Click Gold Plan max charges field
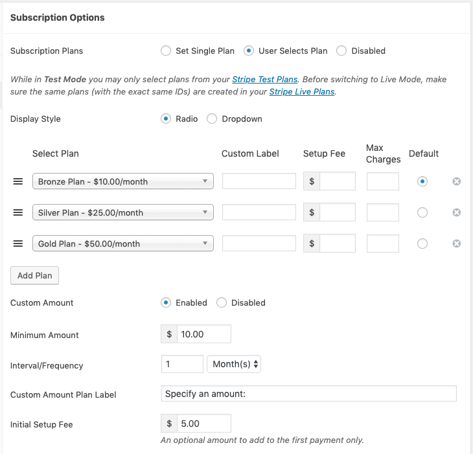This screenshot has height=454, width=473. (x=383, y=244)
